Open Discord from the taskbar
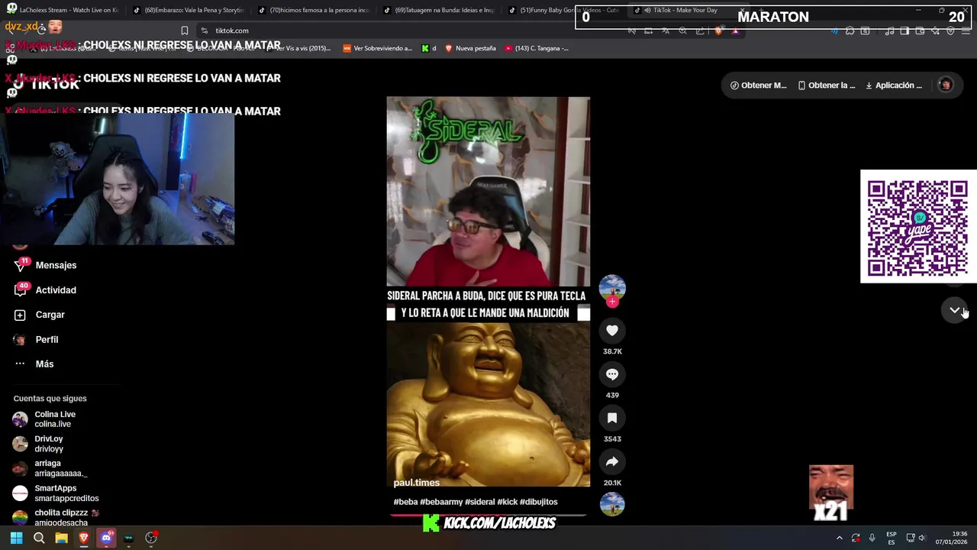977x550 pixels. 106,538
